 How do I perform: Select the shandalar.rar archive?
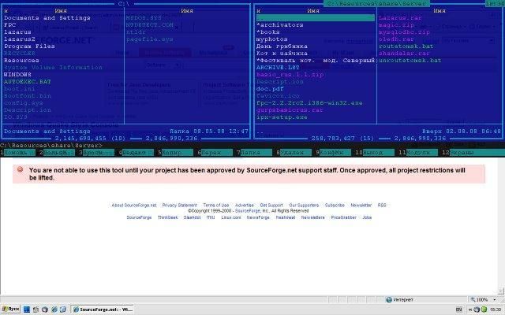coord(404,54)
